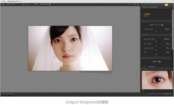Click the select tool icon in top-right toolbar
Image resolution: width=174 pixels, height=105 pixels.
pyautogui.click(x=129, y=4)
